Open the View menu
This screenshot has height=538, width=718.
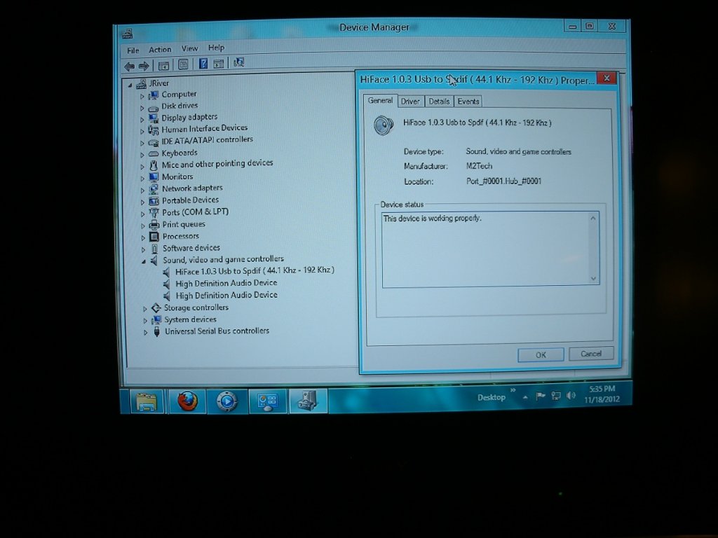coord(189,48)
